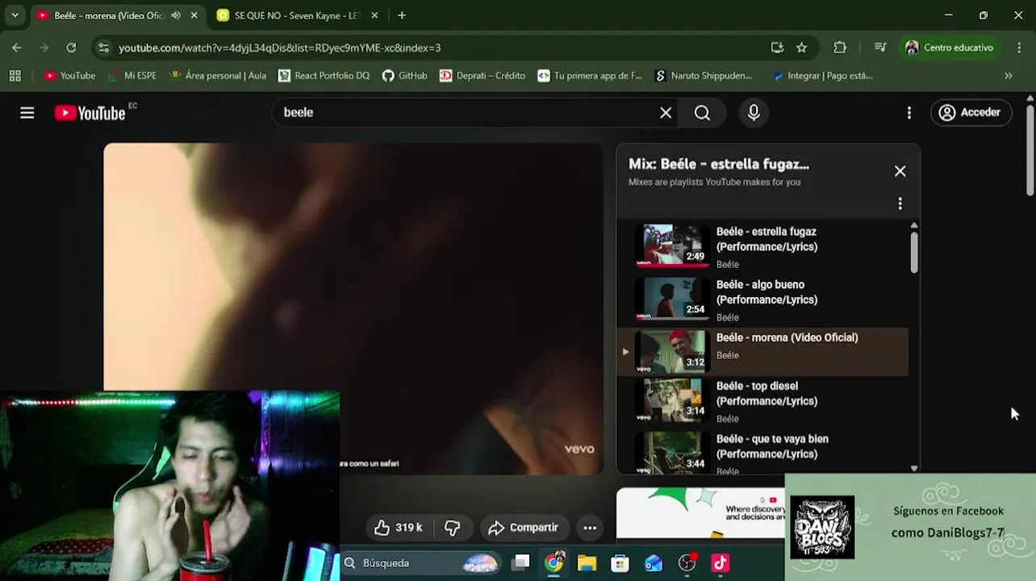Open top diesel thumbnail 3:14
The image size is (1036, 581).
pos(671,399)
